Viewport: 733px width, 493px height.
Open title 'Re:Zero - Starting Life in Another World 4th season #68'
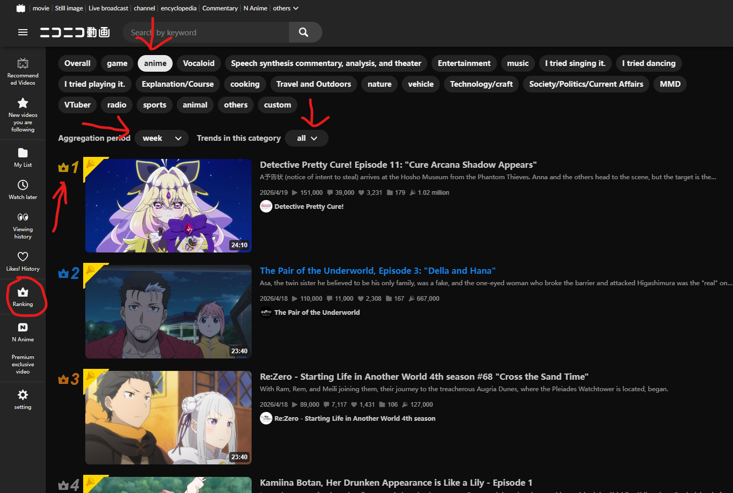(424, 377)
